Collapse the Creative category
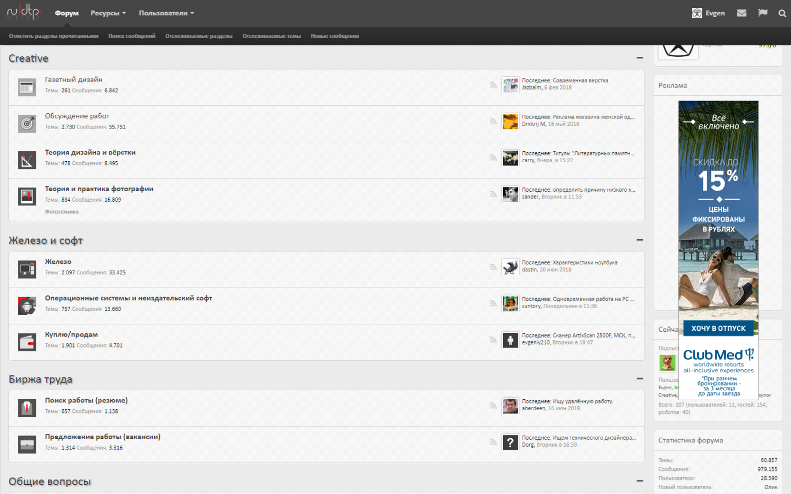This screenshot has width=791, height=494. 640,58
